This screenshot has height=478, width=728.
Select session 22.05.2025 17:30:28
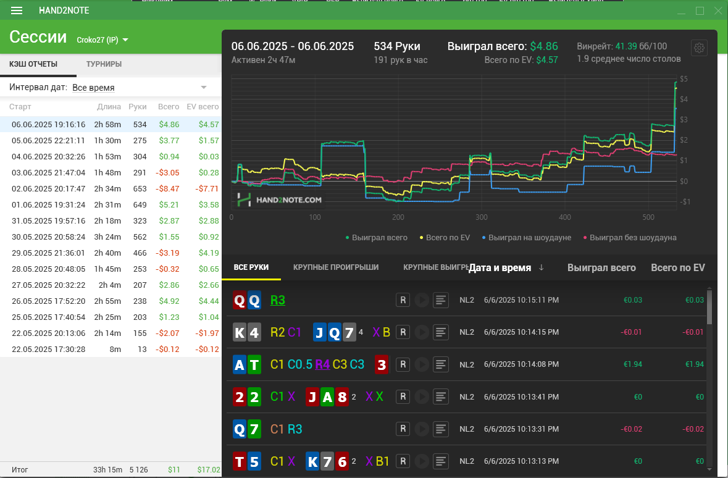pyautogui.click(x=111, y=349)
